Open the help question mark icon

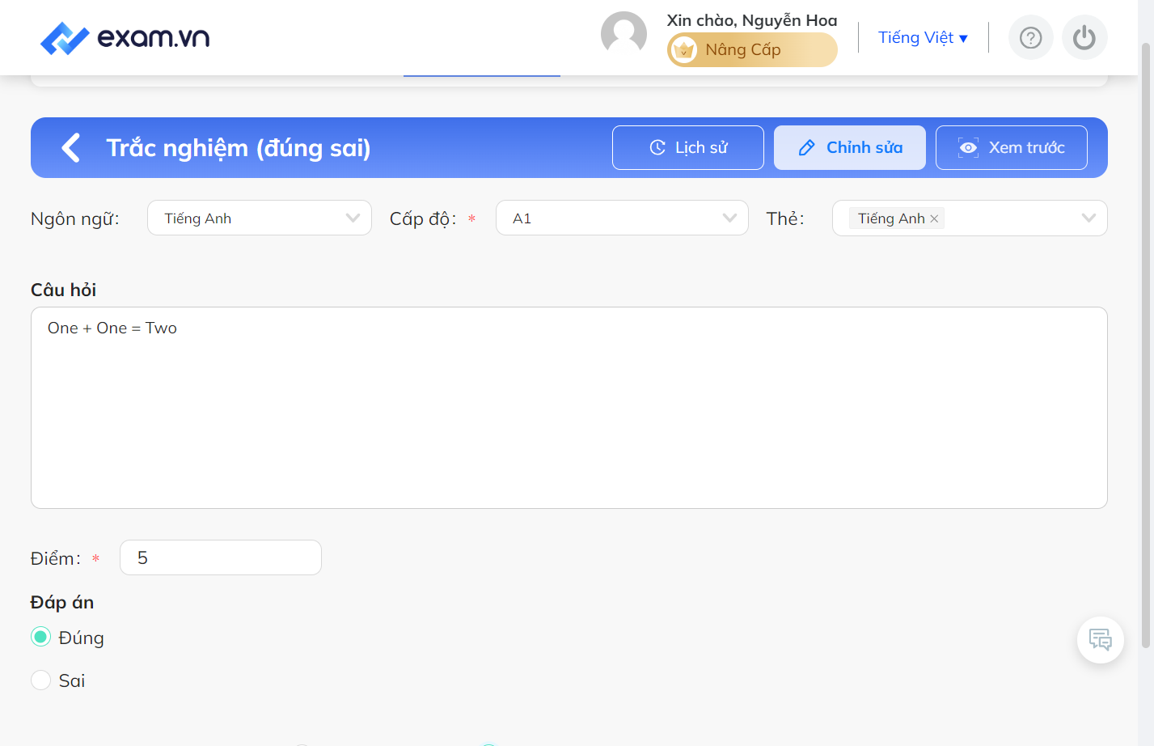tap(1030, 38)
